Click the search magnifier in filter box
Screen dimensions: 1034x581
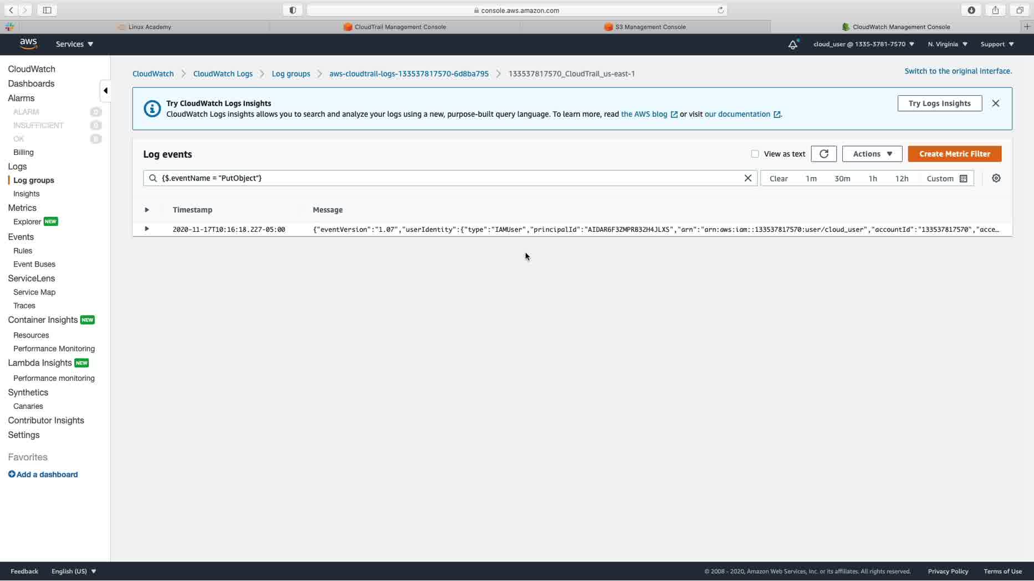(153, 178)
